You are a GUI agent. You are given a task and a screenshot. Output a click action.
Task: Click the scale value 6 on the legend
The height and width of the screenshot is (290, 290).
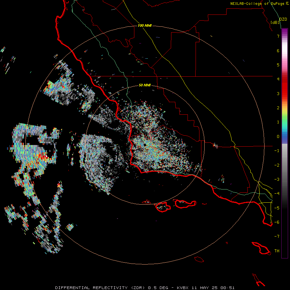(x=278, y=51)
